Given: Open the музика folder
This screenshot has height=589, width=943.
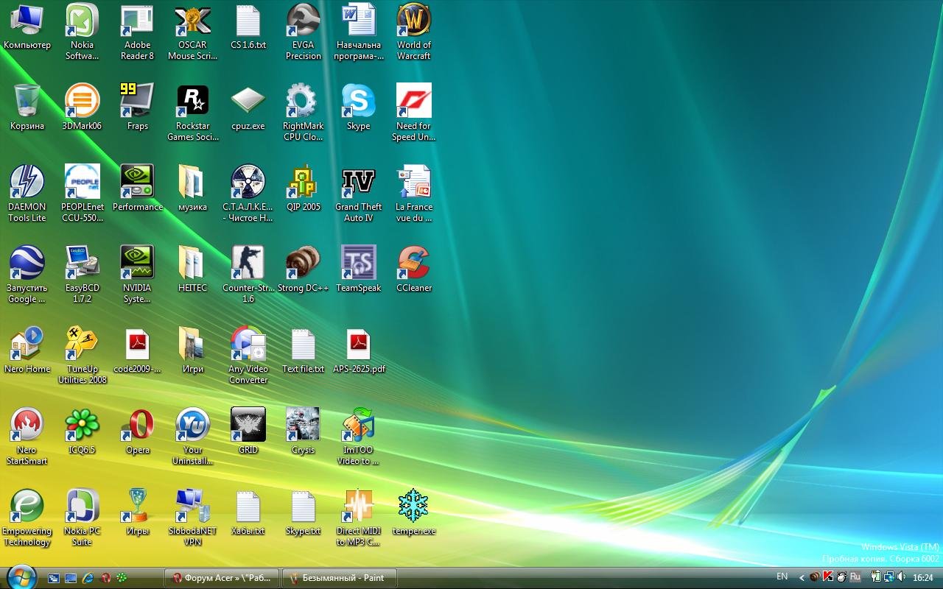Looking at the screenshot, I should [x=193, y=182].
